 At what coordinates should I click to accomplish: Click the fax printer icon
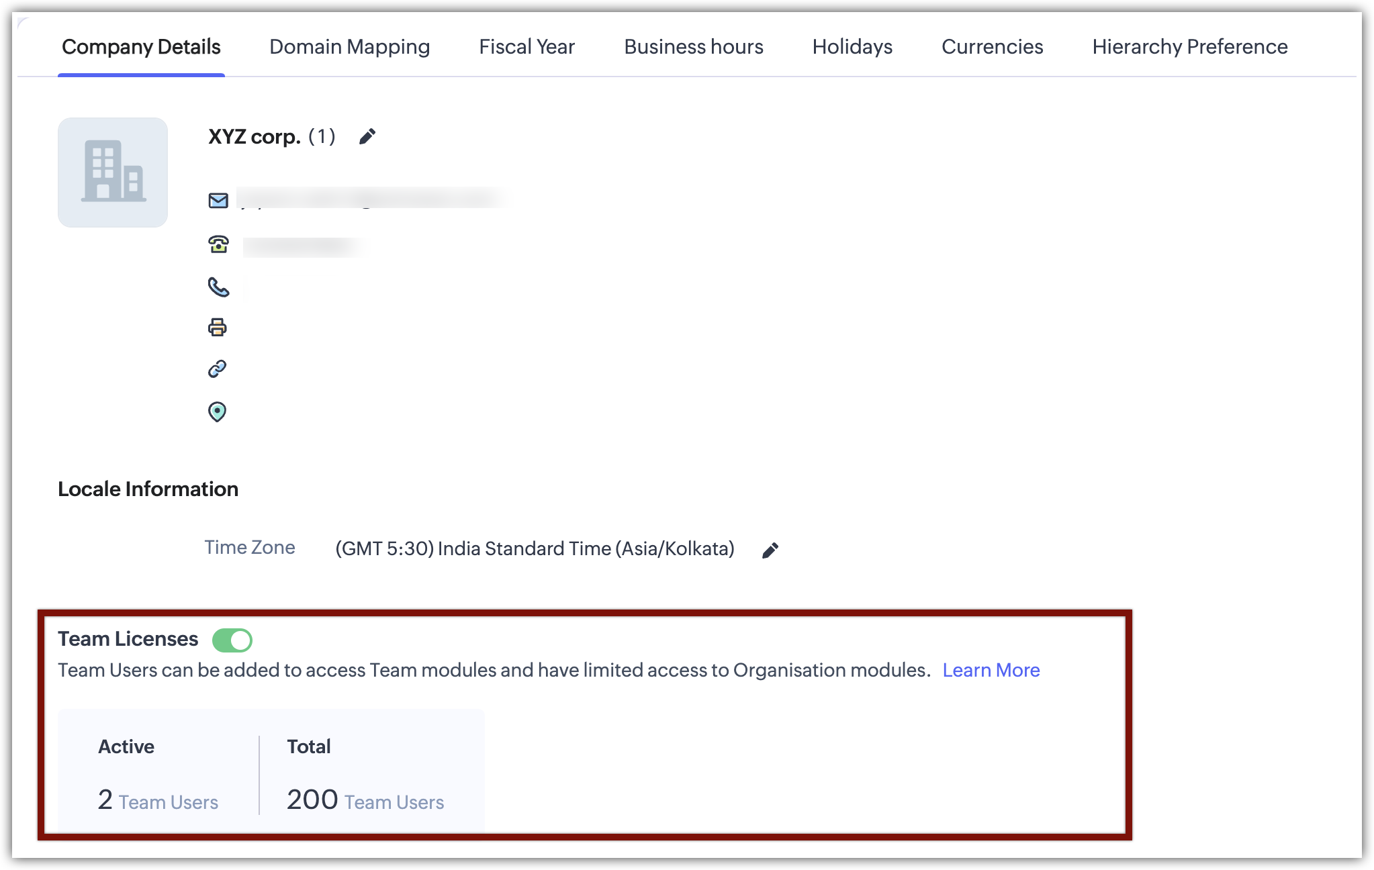[x=218, y=328]
